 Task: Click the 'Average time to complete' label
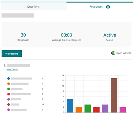click(x=67, y=40)
